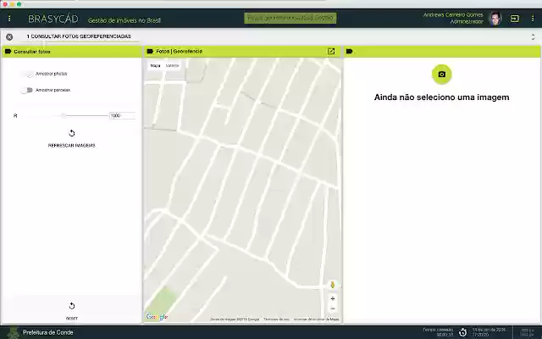Click the right panel tag icon

pyautogui.click(x=349, y=51)
